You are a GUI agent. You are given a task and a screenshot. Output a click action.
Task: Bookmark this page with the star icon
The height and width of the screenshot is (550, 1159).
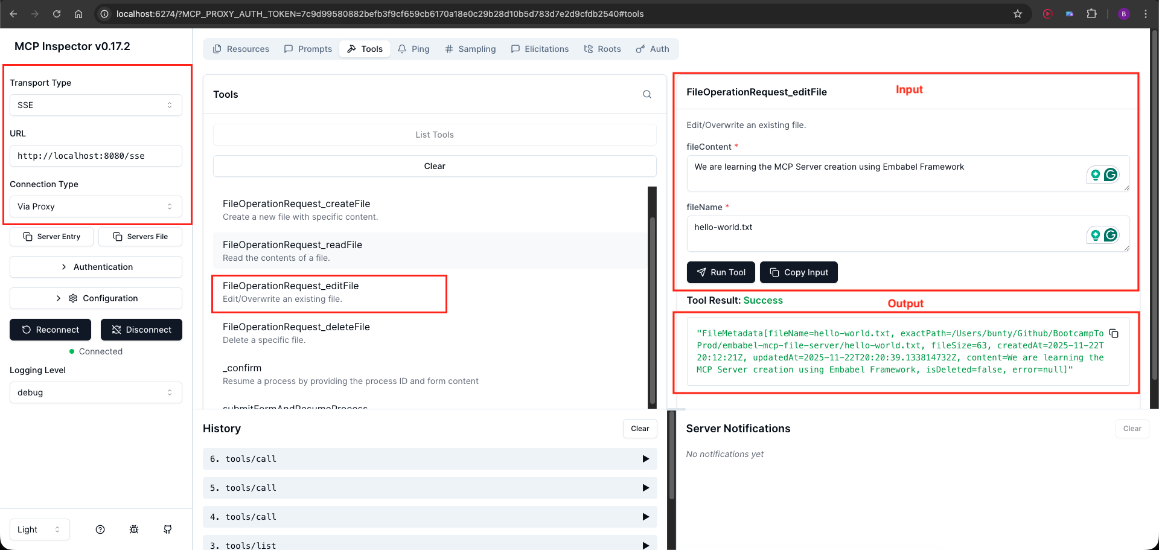pyautogui.click(x=1018, y=14)
